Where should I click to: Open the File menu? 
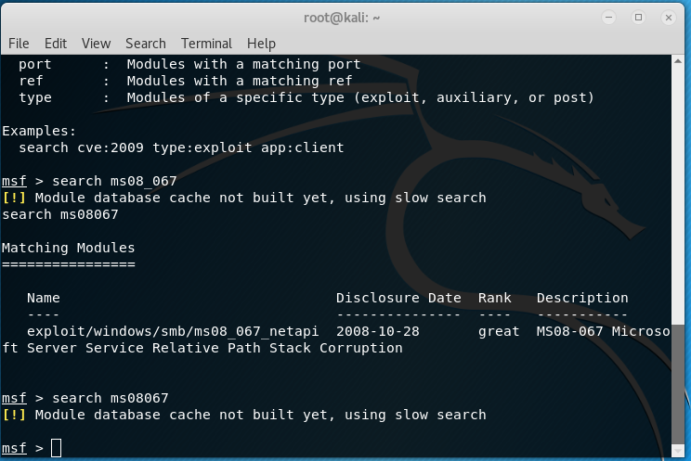(x=19, y=44)
